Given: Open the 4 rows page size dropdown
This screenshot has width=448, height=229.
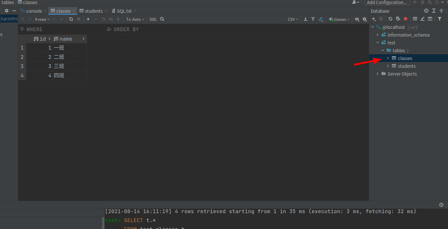Looking at the screenshot, I should [42, 19].
